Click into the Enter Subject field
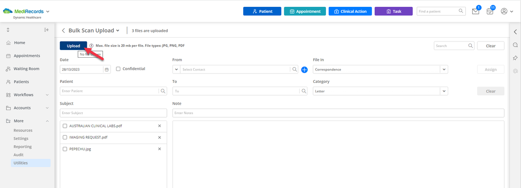 tap(113, 113)
